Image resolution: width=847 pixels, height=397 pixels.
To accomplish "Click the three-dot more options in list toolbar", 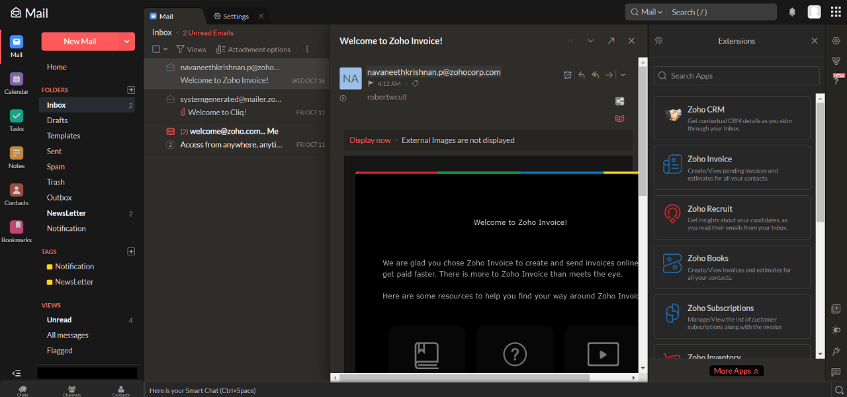I will 307,49.
